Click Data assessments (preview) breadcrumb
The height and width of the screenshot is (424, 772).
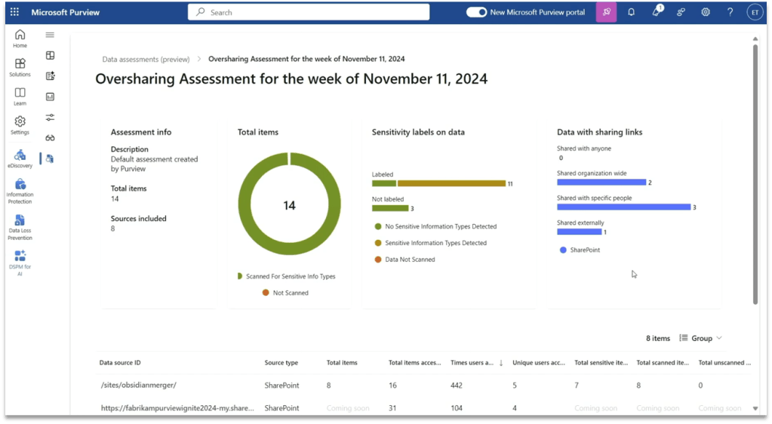[x=146, y=59]
